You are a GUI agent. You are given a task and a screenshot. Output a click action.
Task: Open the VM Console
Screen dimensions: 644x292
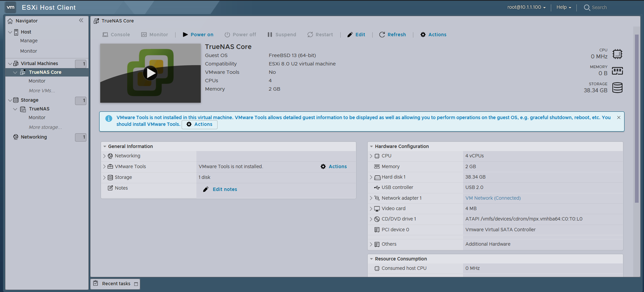116,35
